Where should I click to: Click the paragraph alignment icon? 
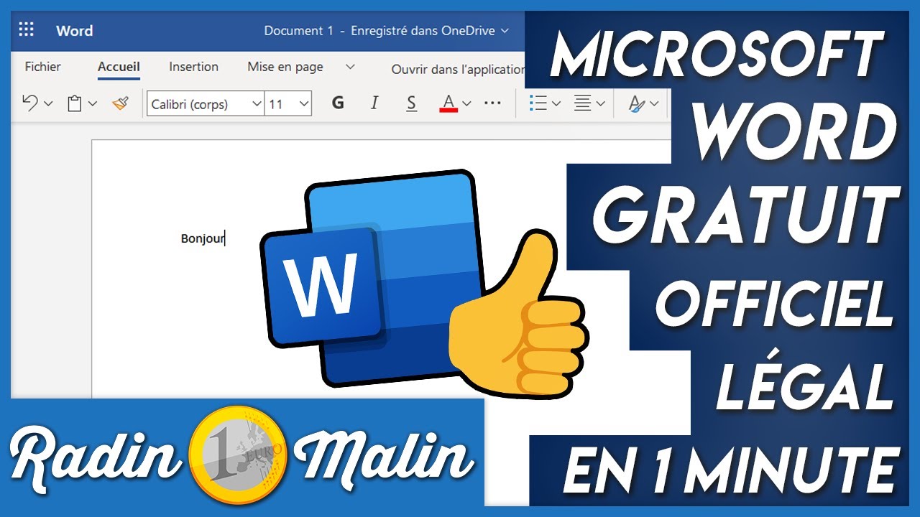tap(582, 103)
